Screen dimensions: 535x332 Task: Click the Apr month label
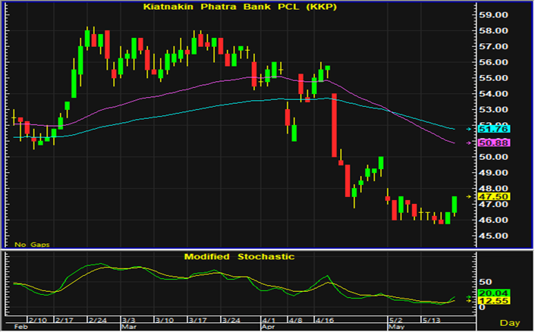click(269, 327)
